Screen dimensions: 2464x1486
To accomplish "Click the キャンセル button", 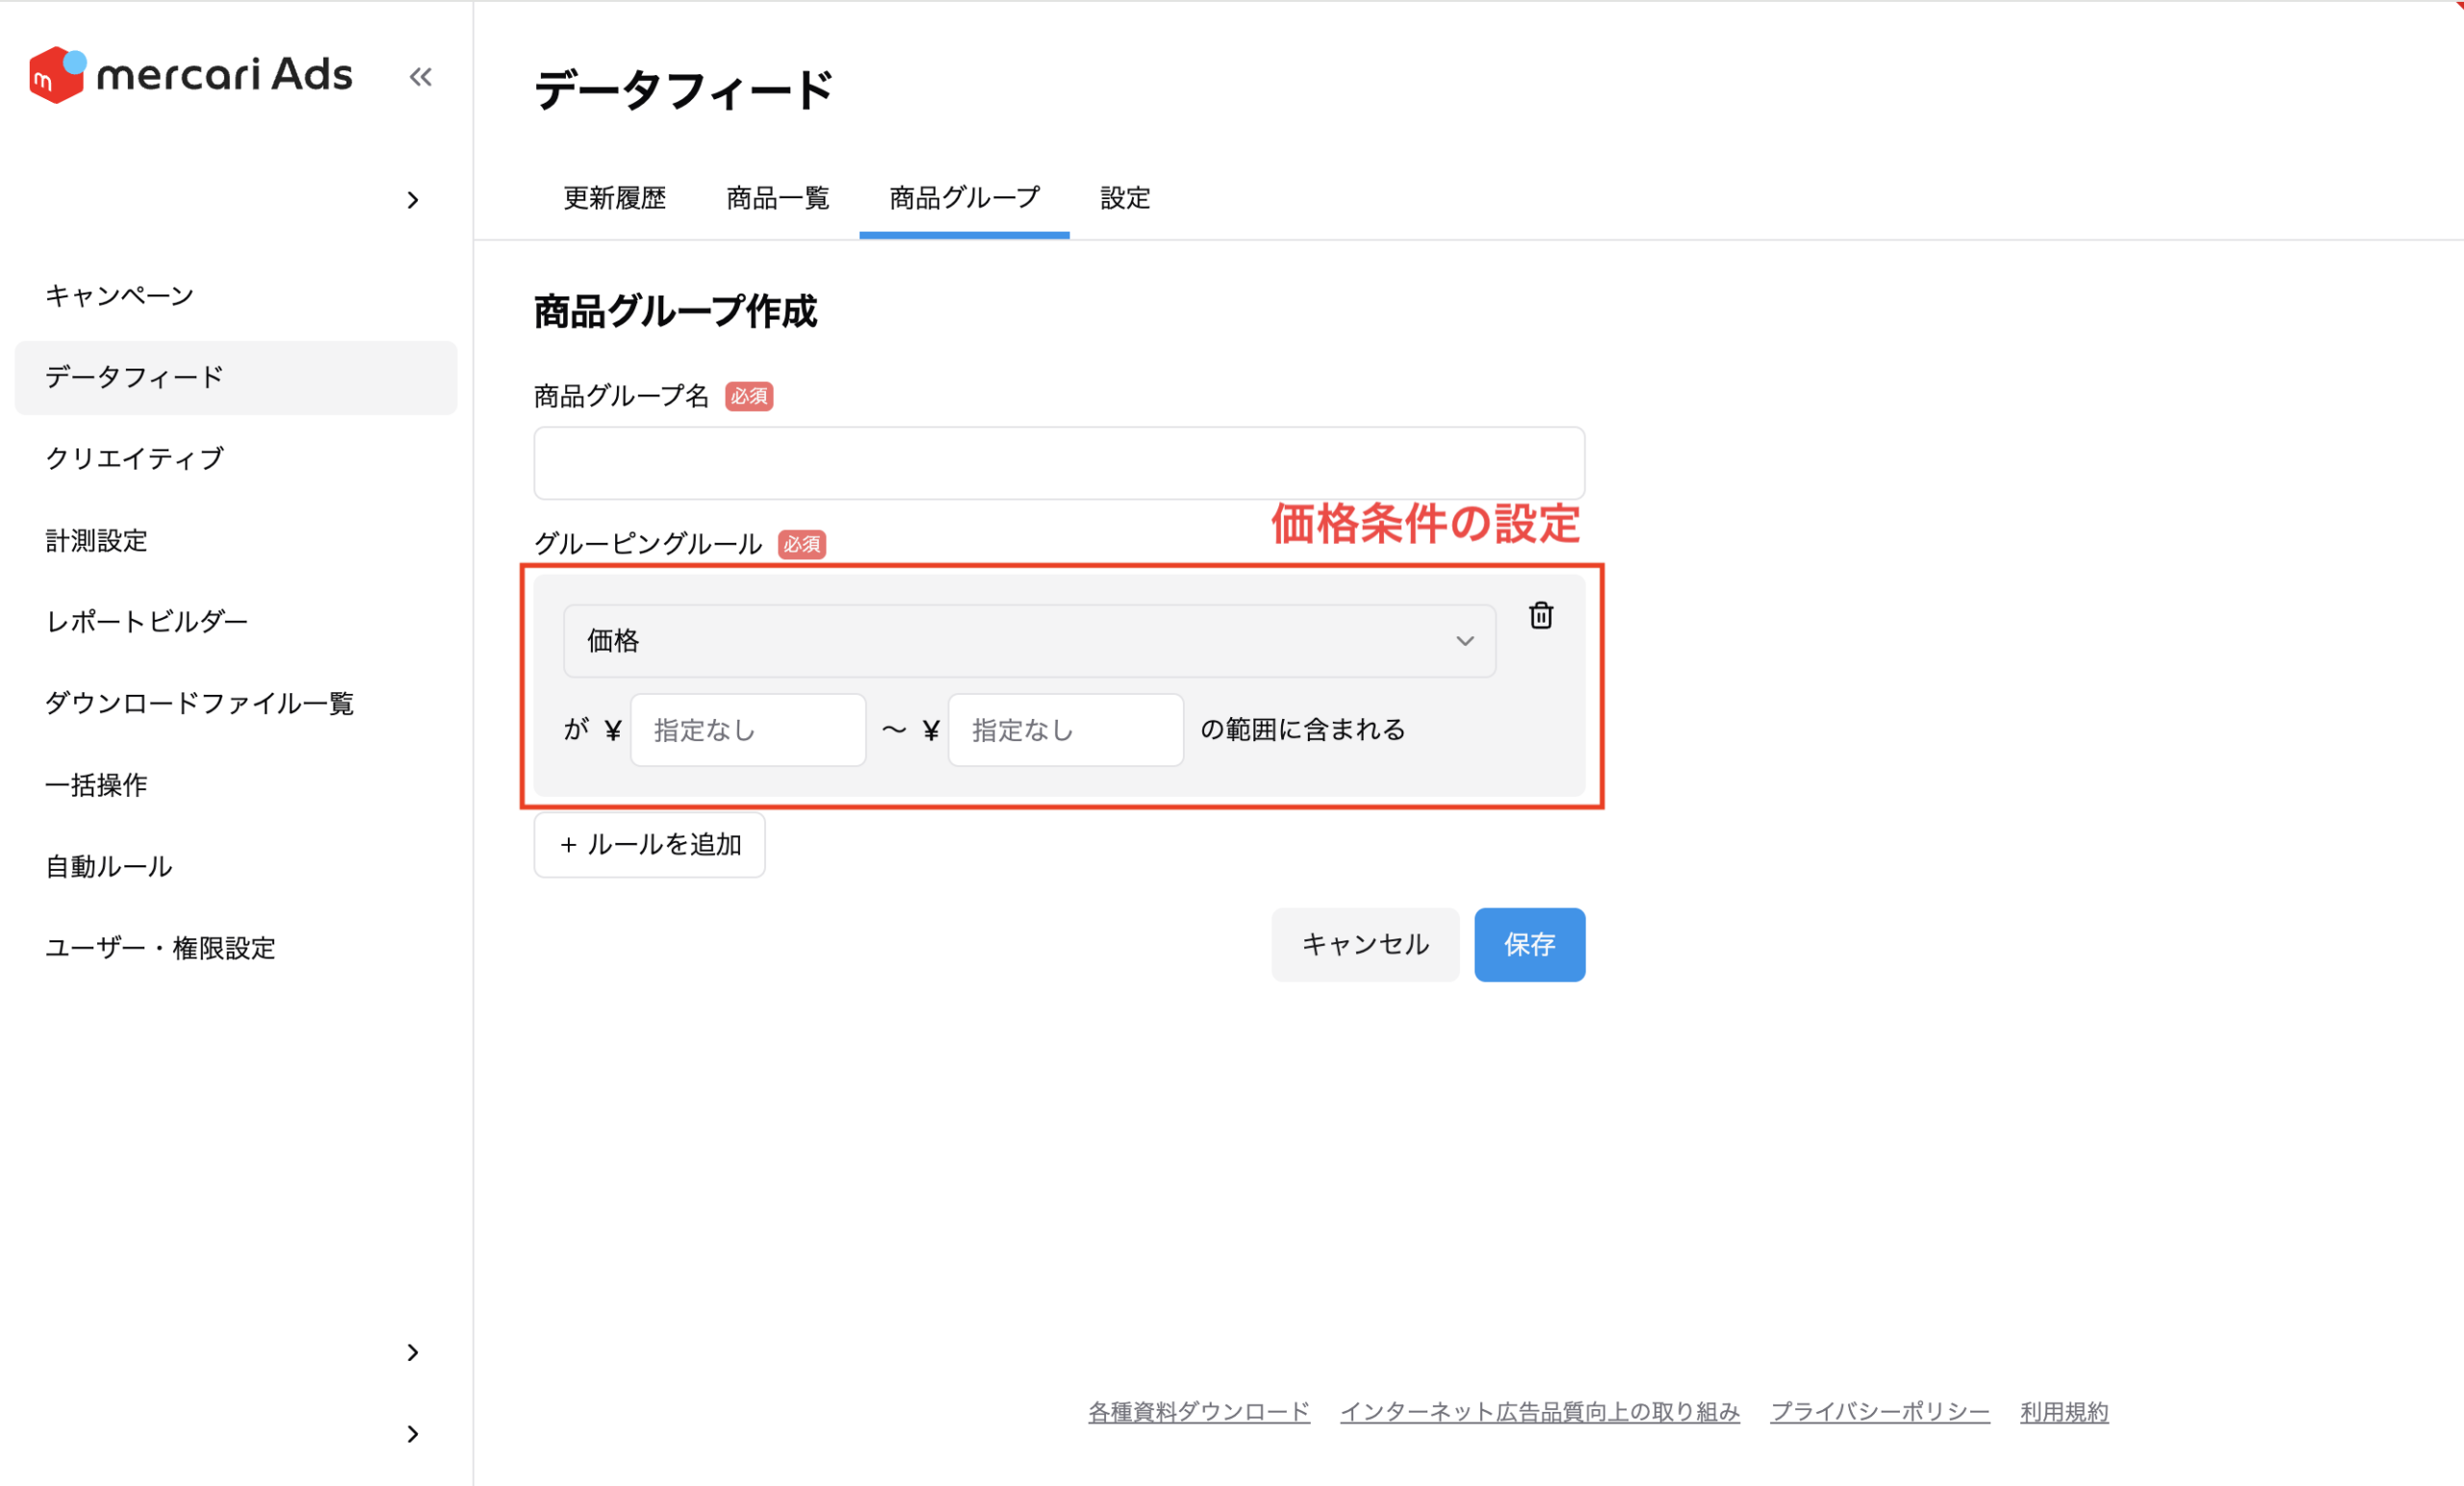I will [x=1365, y=944].
